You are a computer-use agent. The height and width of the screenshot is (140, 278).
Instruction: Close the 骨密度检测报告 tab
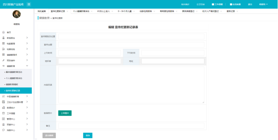pos(177,11)
